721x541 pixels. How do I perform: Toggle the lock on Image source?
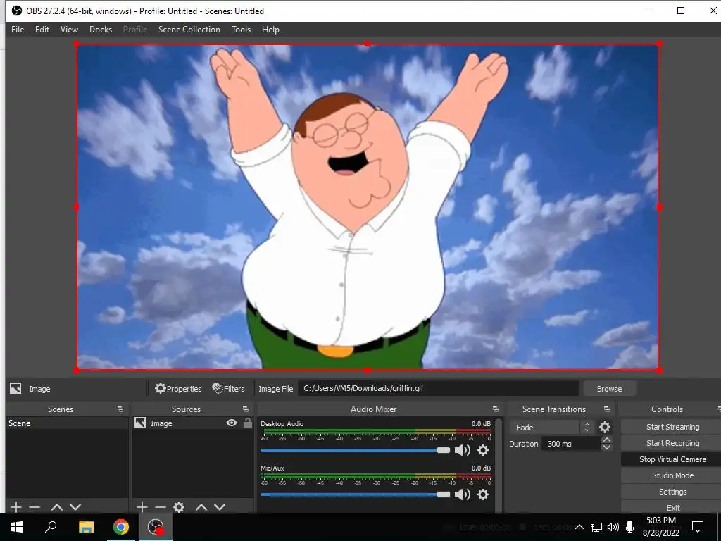pyautogui.click(x=247, y=423)
